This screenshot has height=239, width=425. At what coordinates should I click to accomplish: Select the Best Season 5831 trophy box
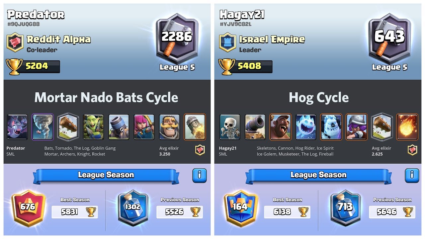tap(75, 212)
